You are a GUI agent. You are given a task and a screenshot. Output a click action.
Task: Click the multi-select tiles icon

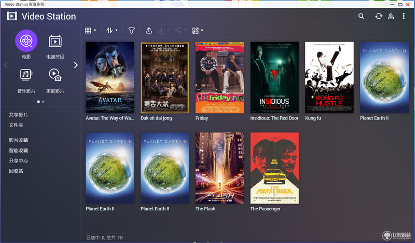[x=196, y=31]
